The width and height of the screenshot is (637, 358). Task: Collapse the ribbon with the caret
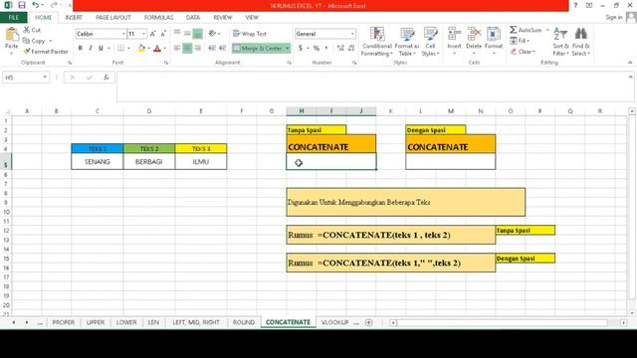pos(630,63)
